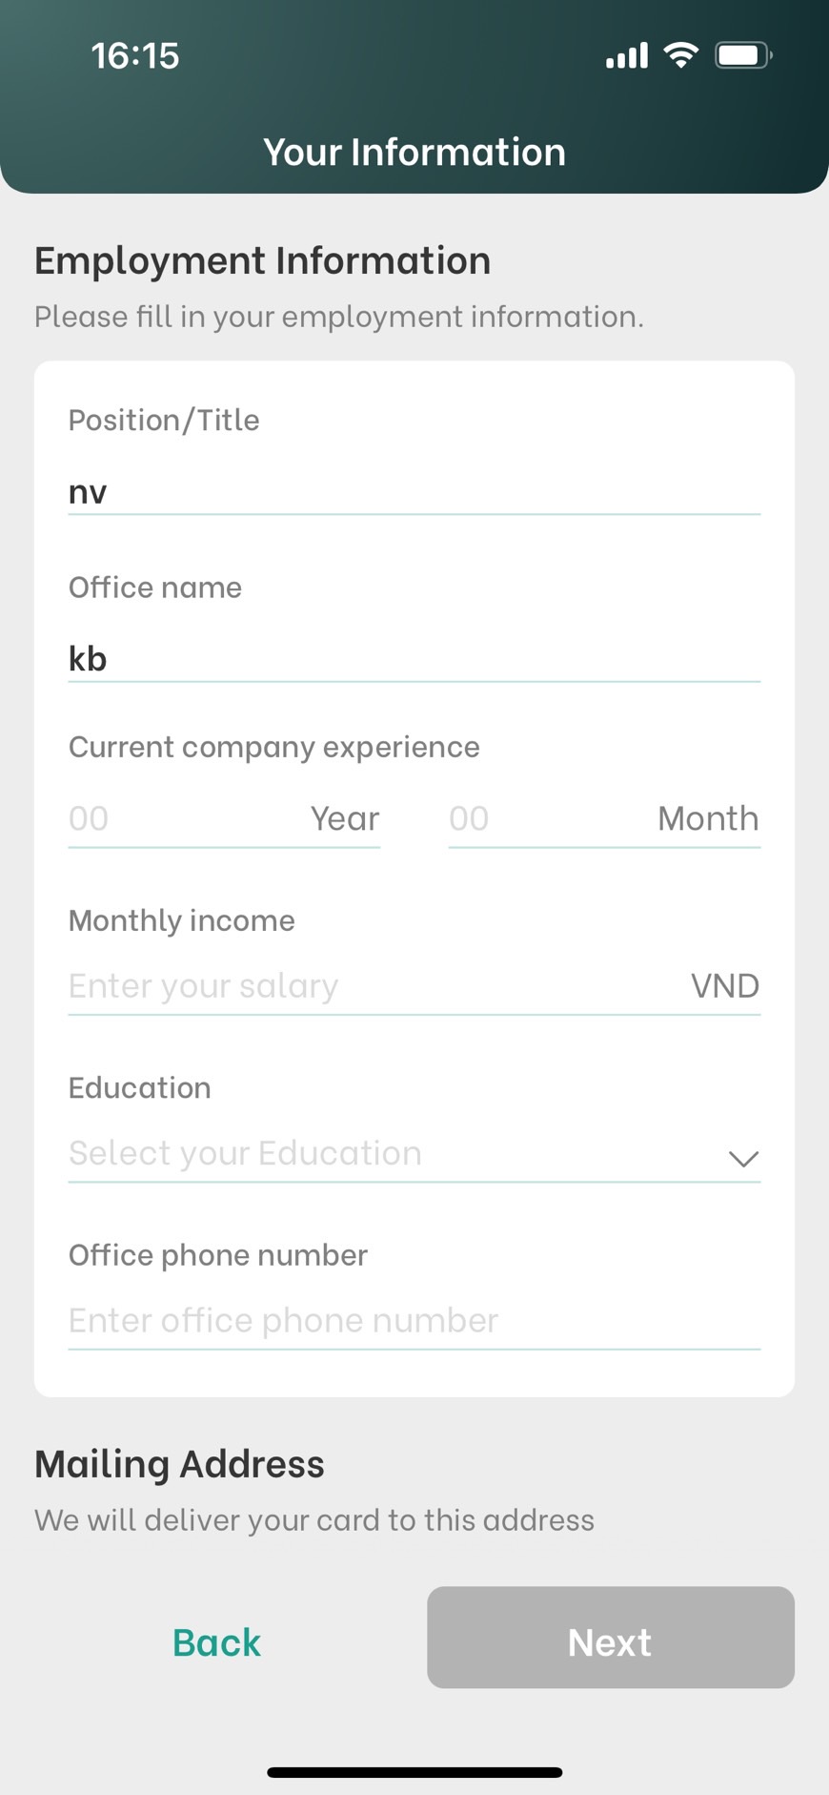This screenshot has width=829, height=1795.
Task: Tap the Wi-Fi icon in status bar
Action: coord(680,55)
